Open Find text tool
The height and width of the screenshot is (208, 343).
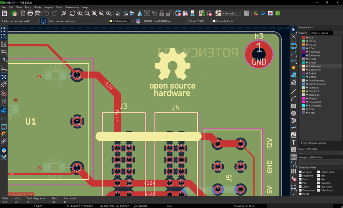point(64,13)
